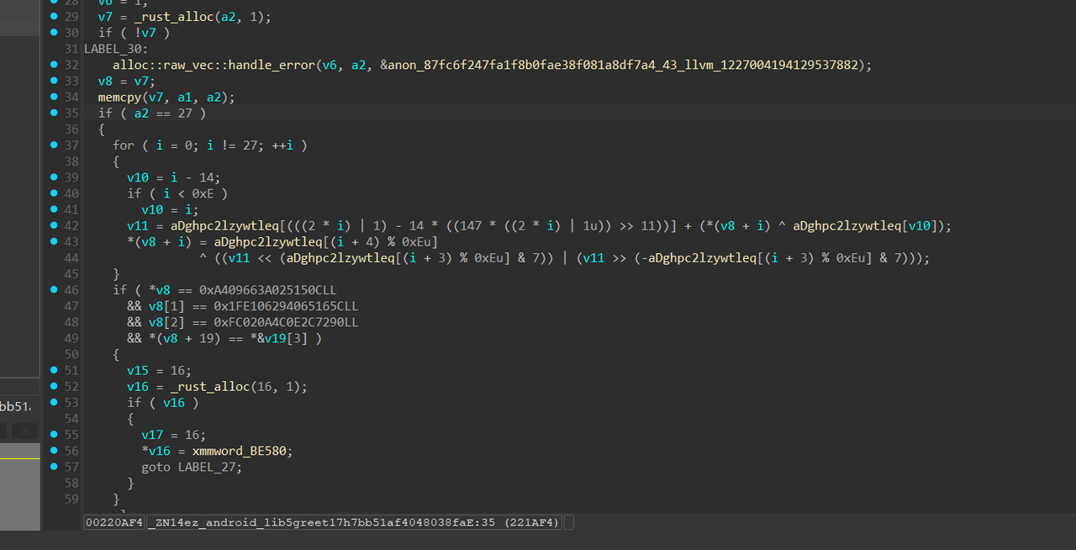Click LABEL_27 in the goto statement
This screenshot has height=550, width=1076.
click(x=209, y=467)
